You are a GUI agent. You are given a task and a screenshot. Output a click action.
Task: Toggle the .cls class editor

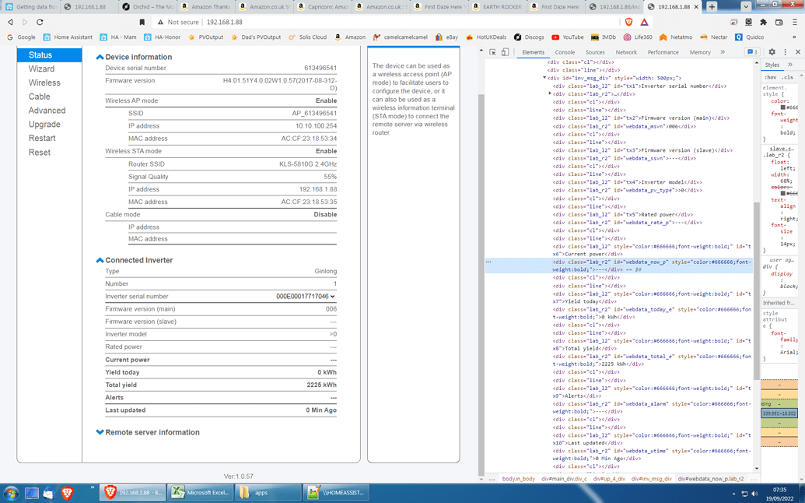788,78
